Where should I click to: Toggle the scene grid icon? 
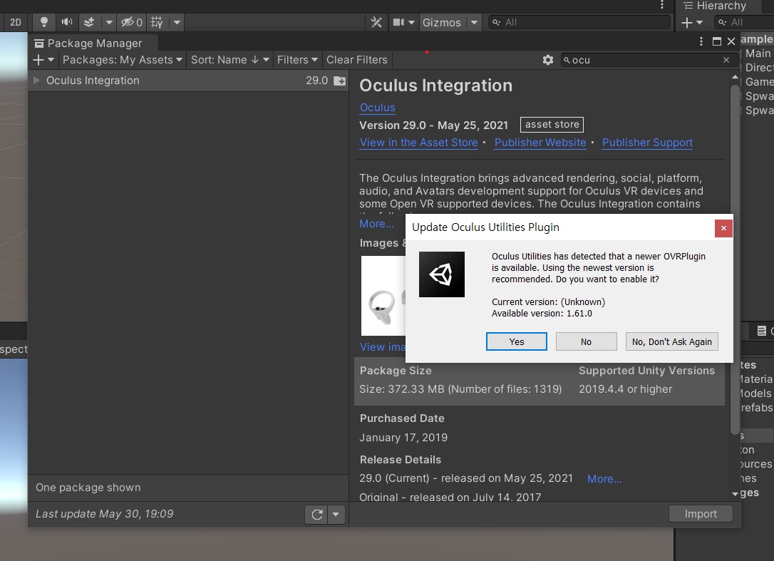pyautogui.click(x=157, y=22)
